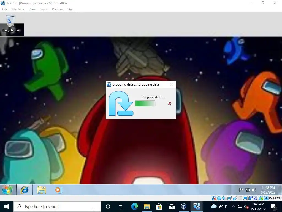Open the Windows 10 Start button
The image size is (282, 212).
click(x=7, y=206)
